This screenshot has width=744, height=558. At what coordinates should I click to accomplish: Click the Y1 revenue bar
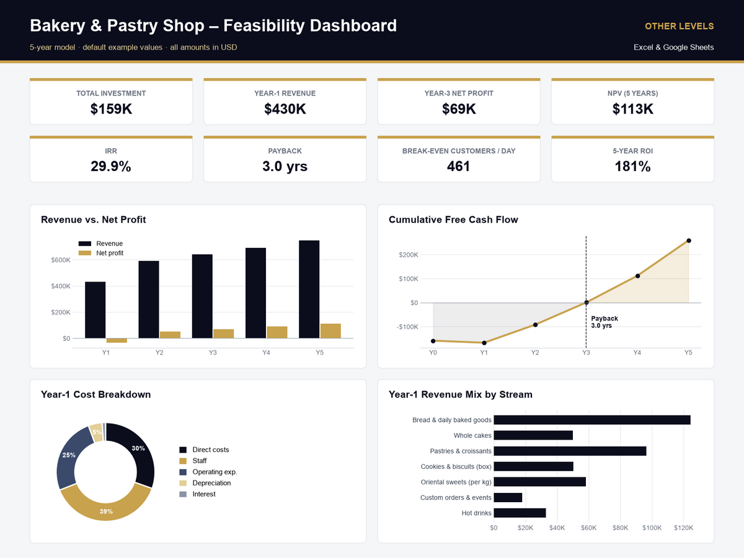(95, 310)
